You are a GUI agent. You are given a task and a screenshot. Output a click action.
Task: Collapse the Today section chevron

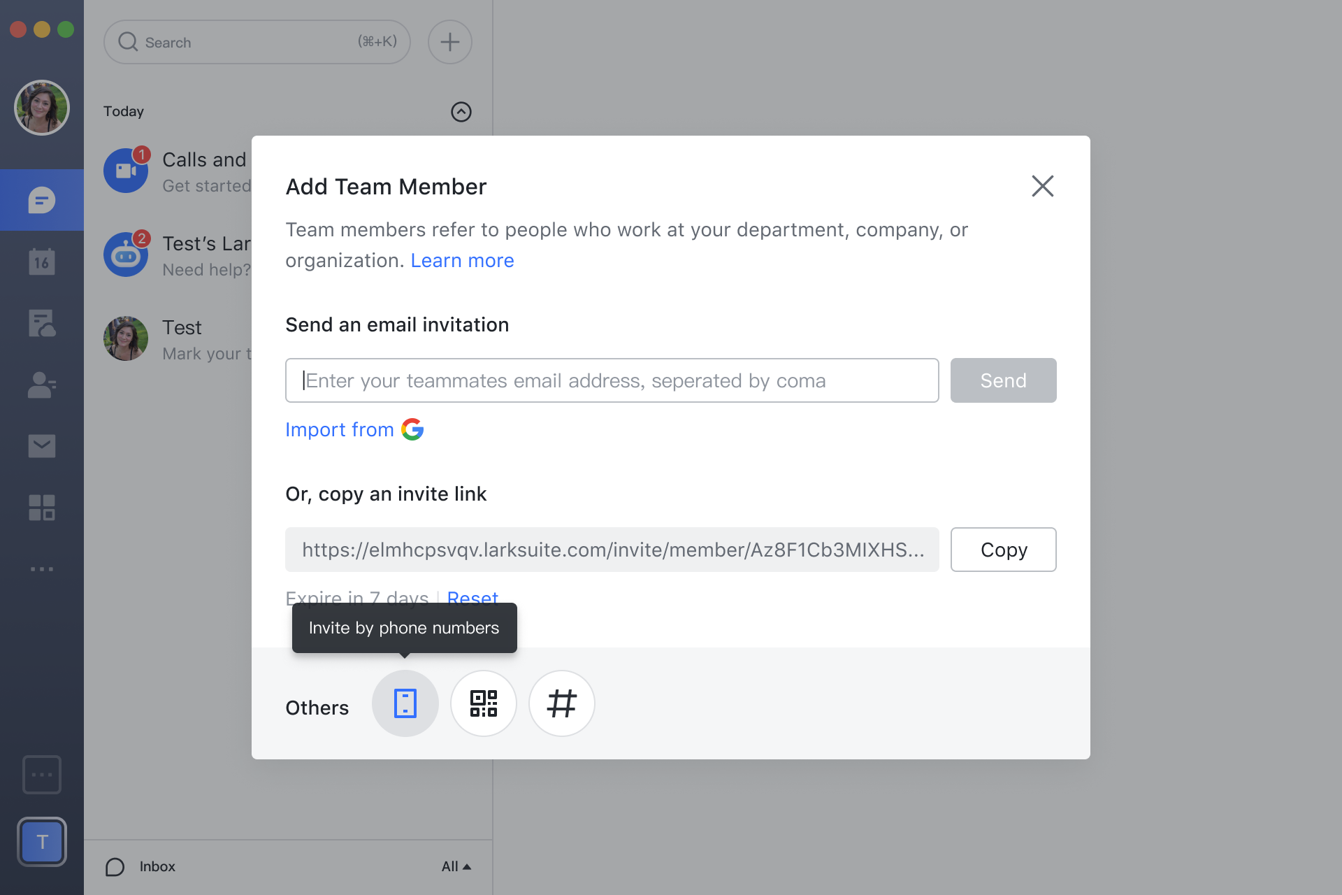461,112
